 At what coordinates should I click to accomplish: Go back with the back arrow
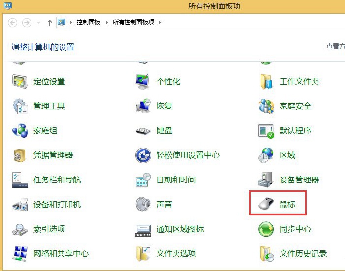coord(12,23)
